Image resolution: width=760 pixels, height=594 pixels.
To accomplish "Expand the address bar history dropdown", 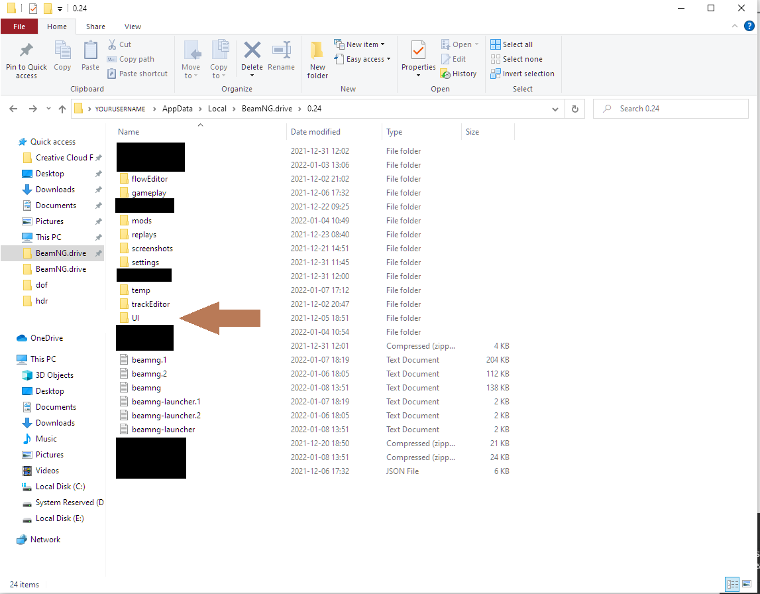I will click(555, 109).
